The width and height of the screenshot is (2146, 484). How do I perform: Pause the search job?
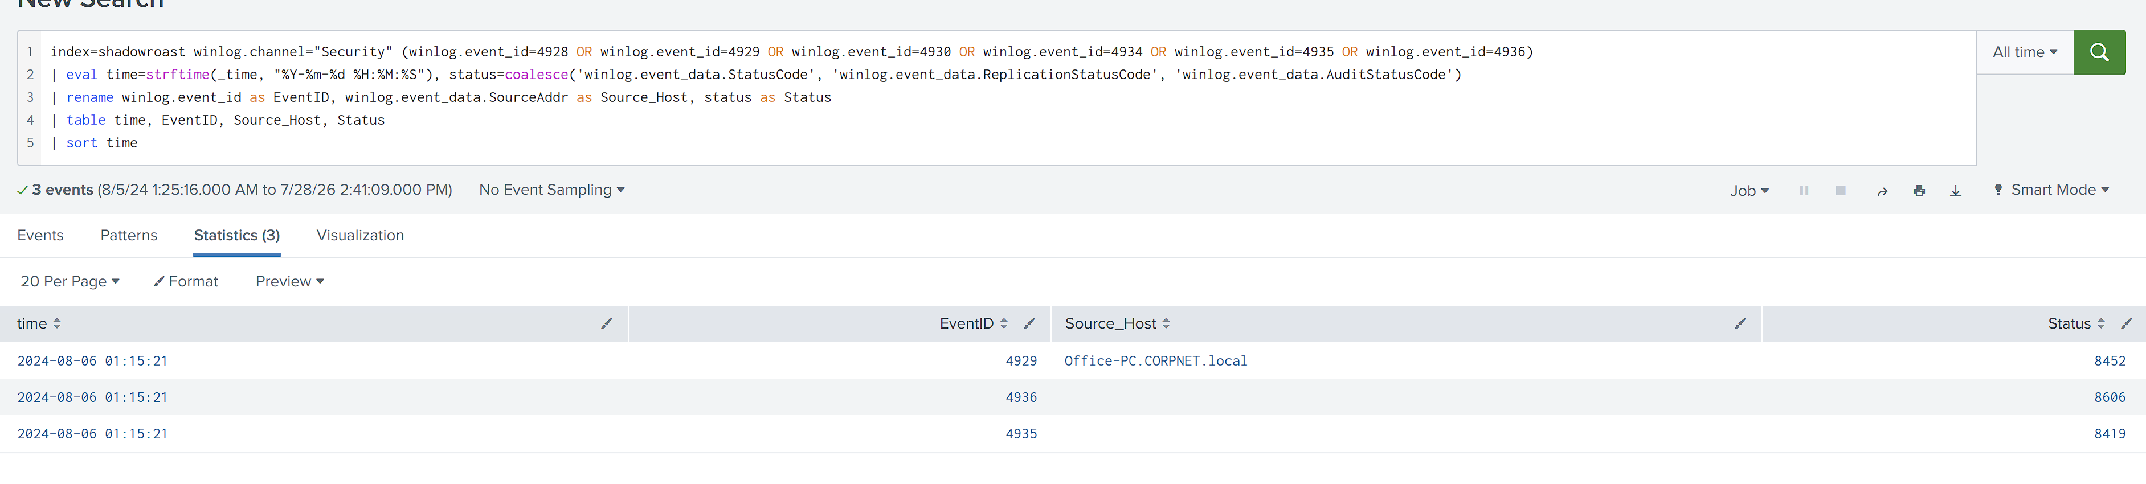(x=1804, y=191)
